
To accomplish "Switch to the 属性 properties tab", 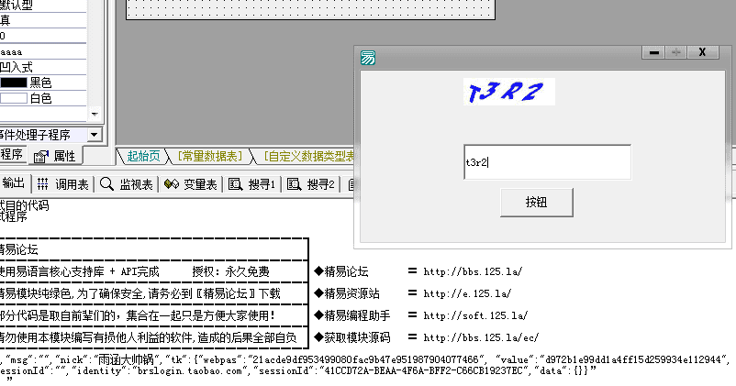I will [x=58, y=156].
